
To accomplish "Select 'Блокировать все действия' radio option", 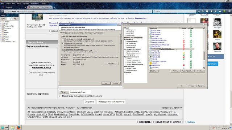I will tap(63, 50).
